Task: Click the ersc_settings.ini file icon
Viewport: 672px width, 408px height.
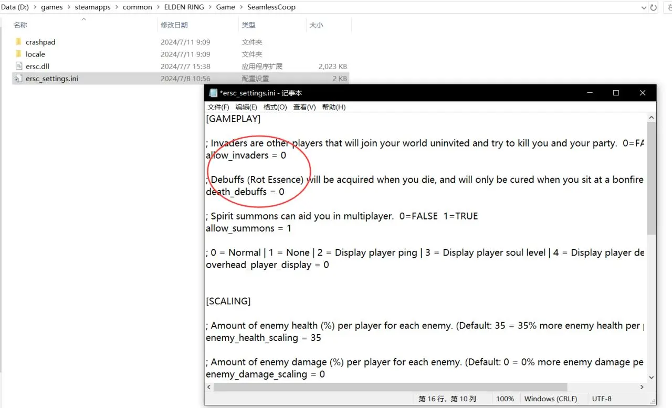Action: [18, 79]
